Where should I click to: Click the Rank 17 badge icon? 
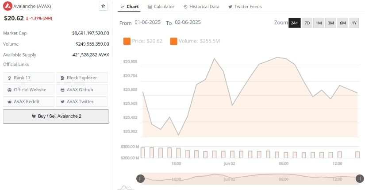(x=9, y=78)
